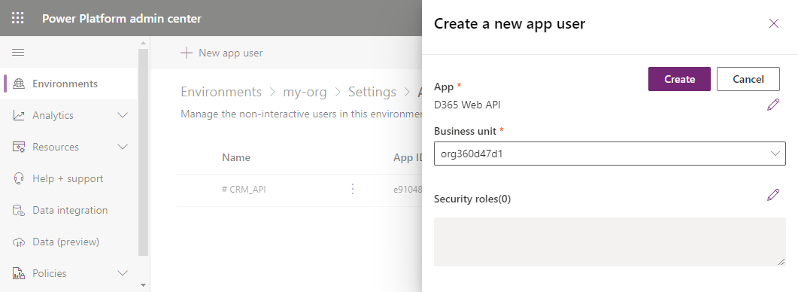
Task: Click the plus icon for New app user
Action: [187, 53]
